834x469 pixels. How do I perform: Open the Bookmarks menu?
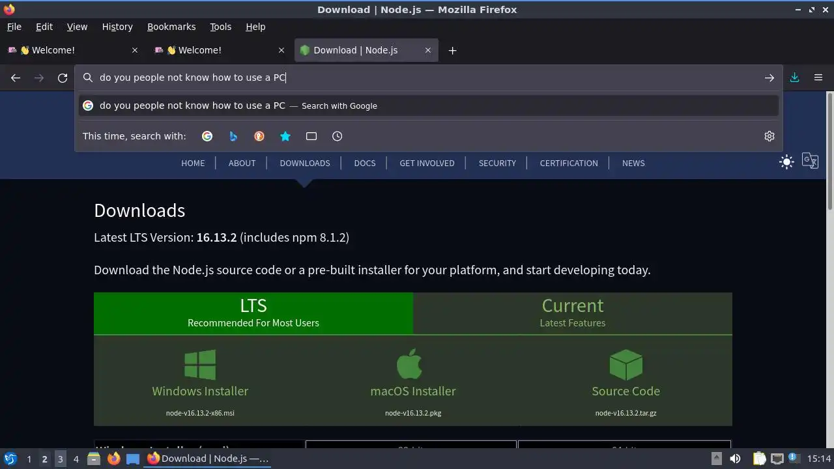(171, 27)
